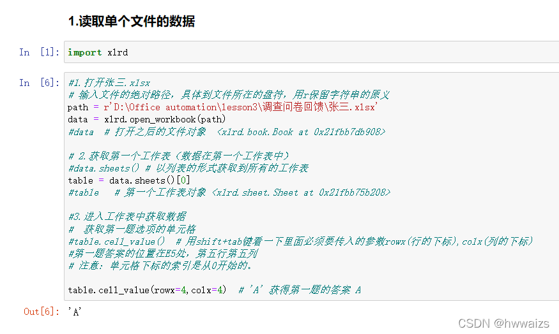Click the 'import xlrd' code cell
This screenshot has width=559, height=334.
[311, 52]
